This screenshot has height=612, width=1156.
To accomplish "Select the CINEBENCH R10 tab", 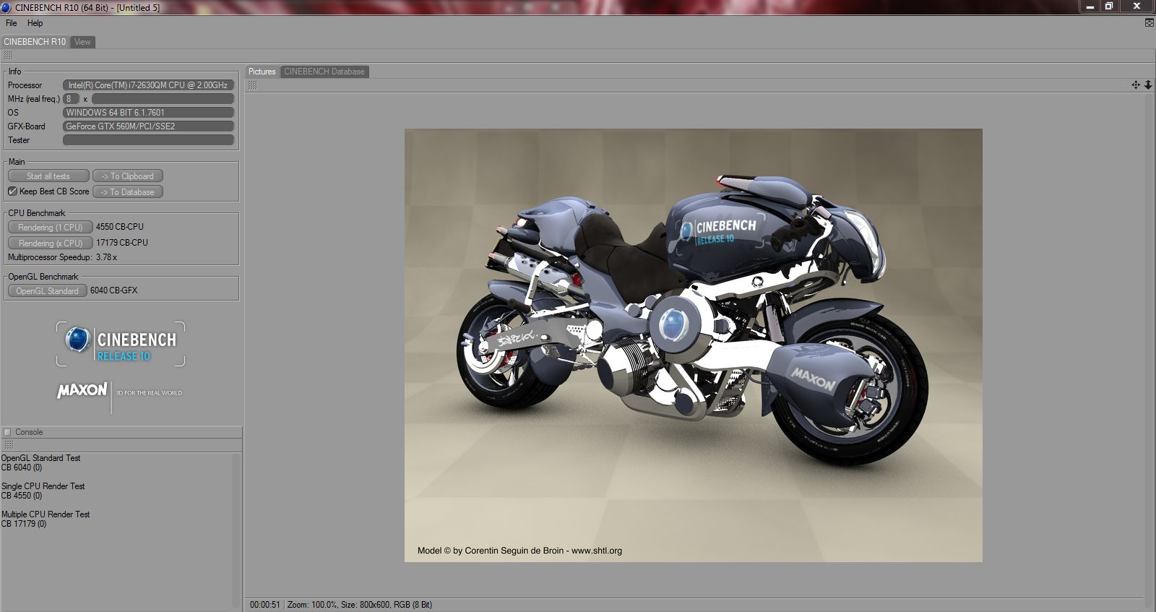I will tap(35, 42).
